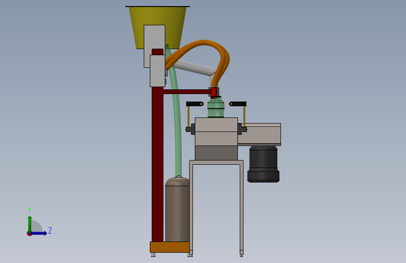Click the green Y axis arrow of triad
406x263 pixels.
click(x=30, y=224)
